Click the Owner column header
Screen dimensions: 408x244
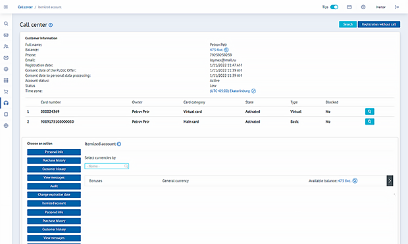coord(137,102)
